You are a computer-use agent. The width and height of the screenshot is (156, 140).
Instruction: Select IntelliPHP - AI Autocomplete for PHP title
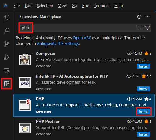click(x=72, y=76)
